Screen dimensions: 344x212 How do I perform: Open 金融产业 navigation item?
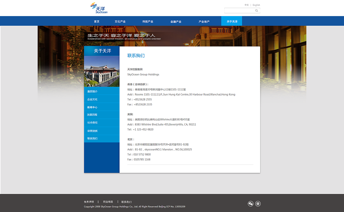tap(176, 21)
